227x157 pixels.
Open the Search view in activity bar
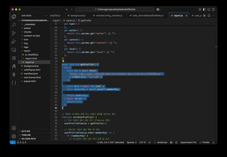(14, 25)
